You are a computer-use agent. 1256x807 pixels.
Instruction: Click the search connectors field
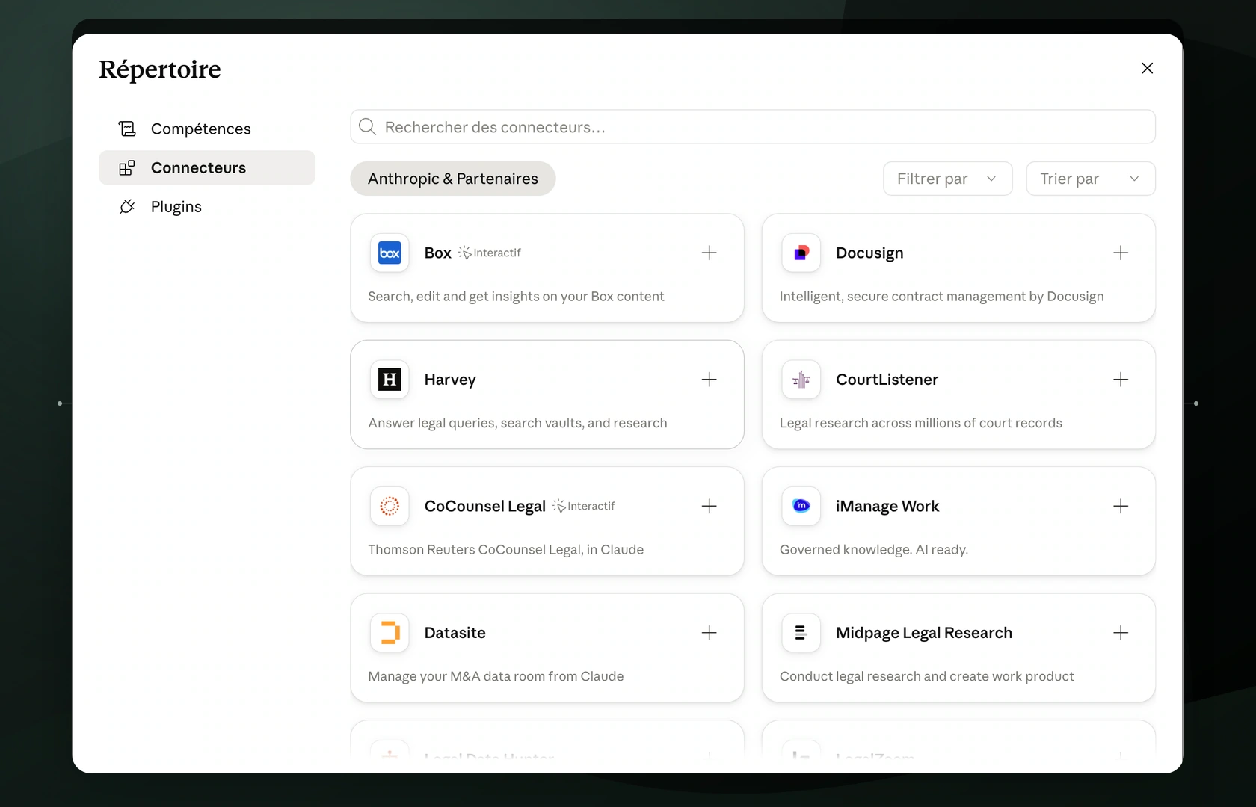(x=753, y=127)
